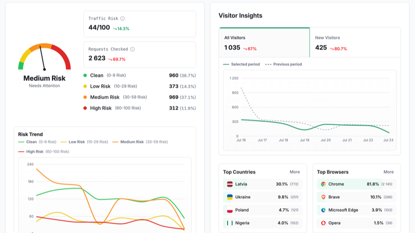Screen dimensions: 415x233
Task: Click the 425 New Visitors count
Action: 321,48
